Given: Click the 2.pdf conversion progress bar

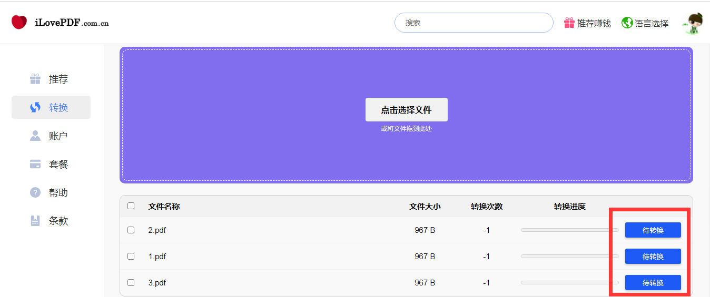Looking at the screenshot, I should point(569,230).
